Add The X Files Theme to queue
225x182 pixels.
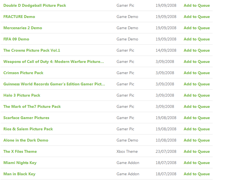(x=197, y=151)
